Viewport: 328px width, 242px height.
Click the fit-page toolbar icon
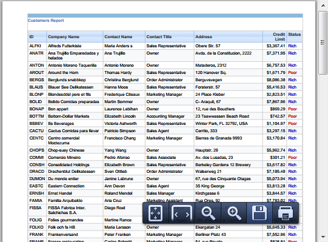pos(155,213)
